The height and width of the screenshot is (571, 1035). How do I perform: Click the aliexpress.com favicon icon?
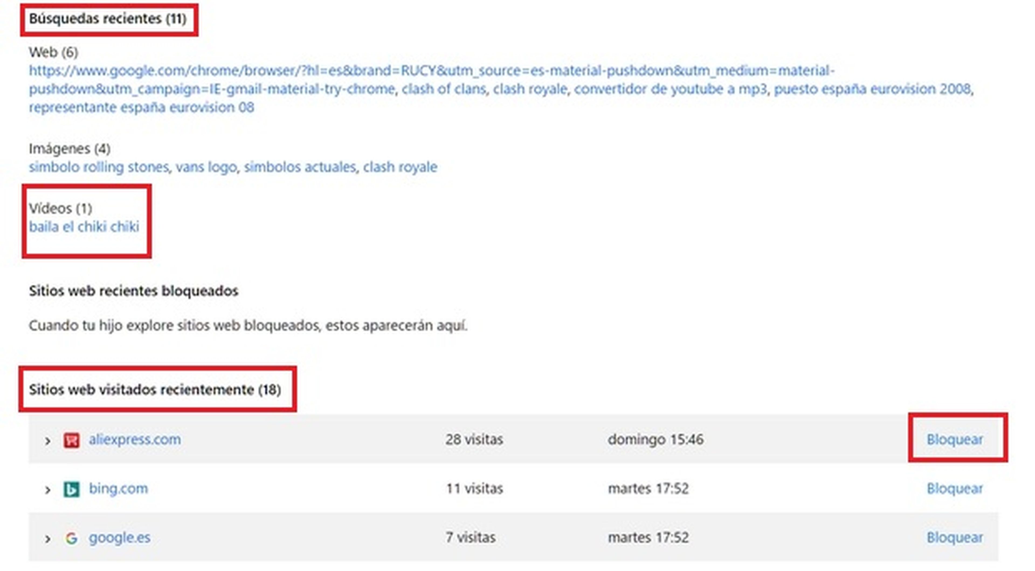coord(71,440)
